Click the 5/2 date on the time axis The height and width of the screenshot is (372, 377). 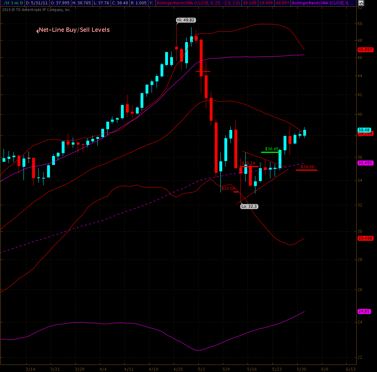[201, 368]
